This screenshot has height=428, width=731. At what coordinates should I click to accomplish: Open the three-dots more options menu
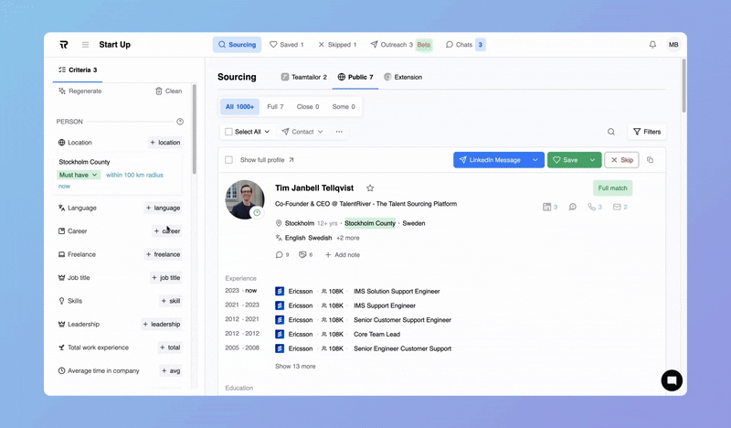pyautogui.click(x=339, y=132)
